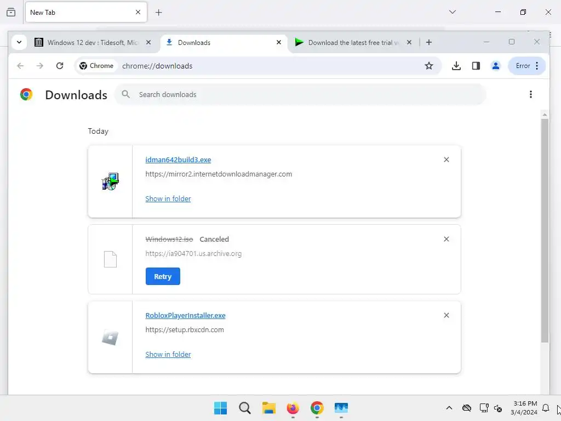This screenshot has height=421, width=561.
Task: Open idman642build3.exe file link
Action: coord(178,160)
